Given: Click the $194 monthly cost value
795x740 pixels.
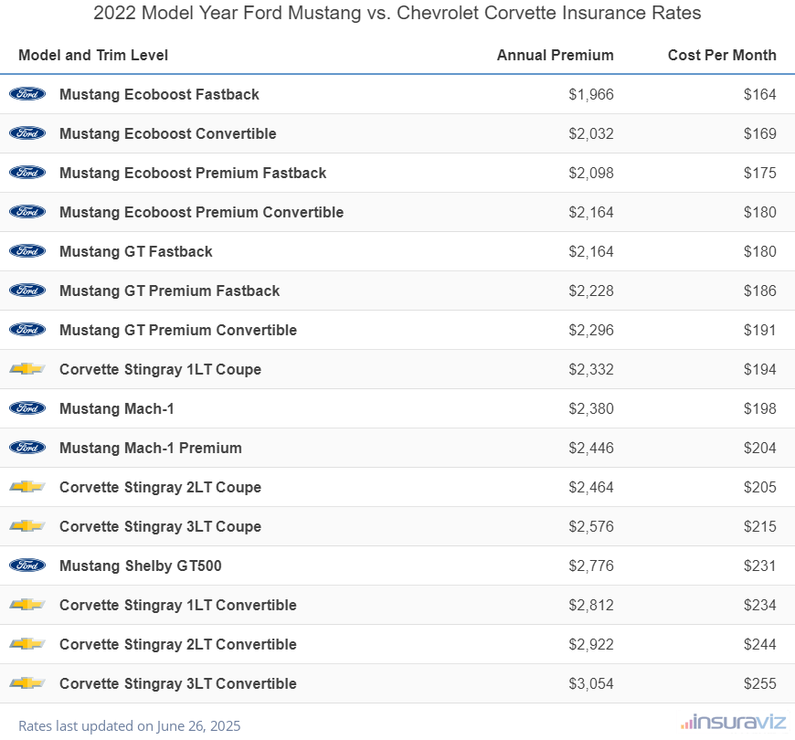Looking at the screenshot, I should point(760,369).
